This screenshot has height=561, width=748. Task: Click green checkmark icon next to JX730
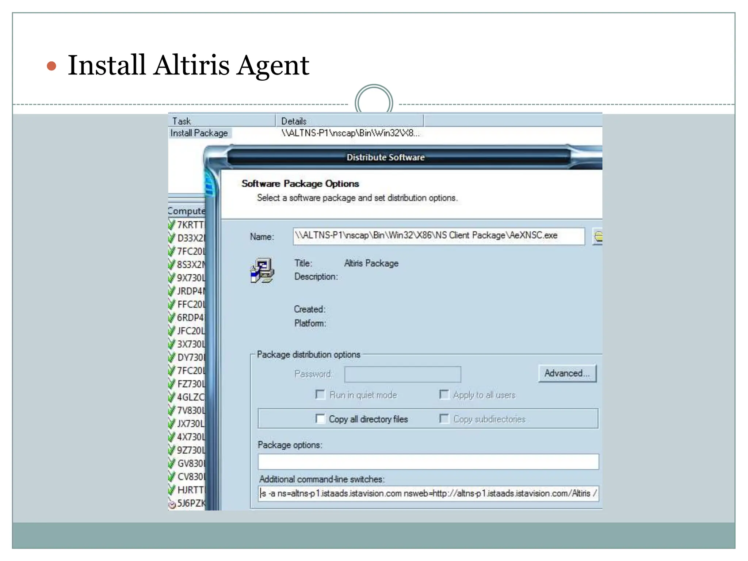(172, 423)
